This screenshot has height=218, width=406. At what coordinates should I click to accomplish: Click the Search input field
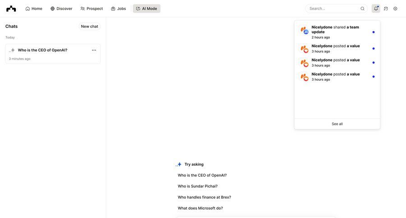337,9
